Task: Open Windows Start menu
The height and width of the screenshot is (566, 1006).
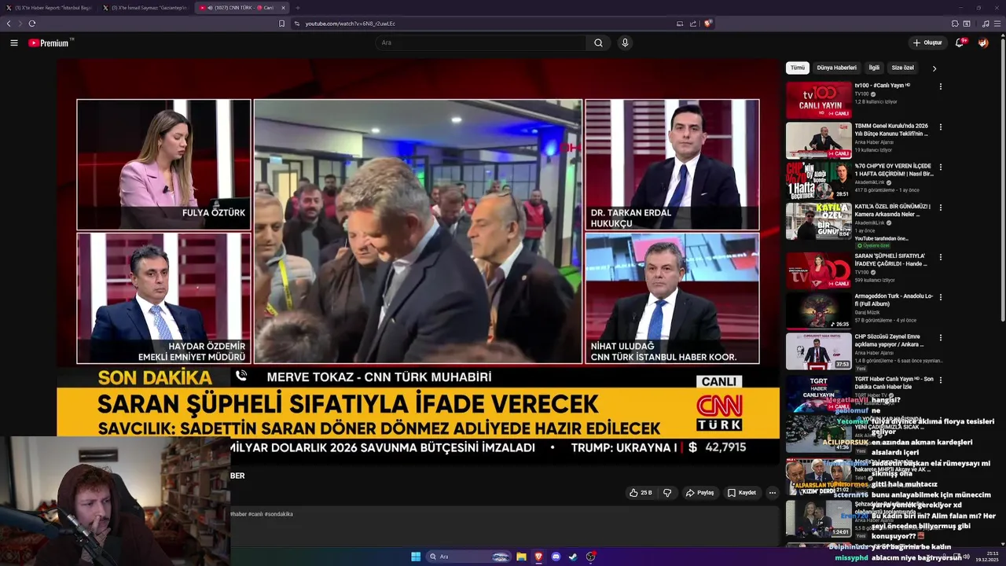Action: click(416, 557)
